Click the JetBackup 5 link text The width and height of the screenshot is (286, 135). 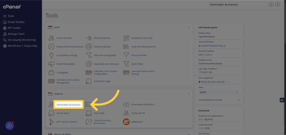point(137,122)
